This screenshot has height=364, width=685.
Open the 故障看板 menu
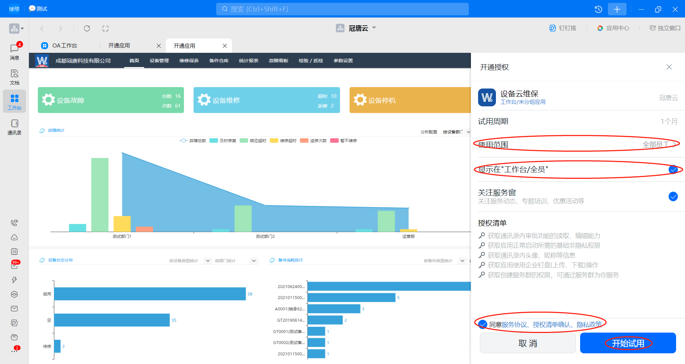coord(279,61)
